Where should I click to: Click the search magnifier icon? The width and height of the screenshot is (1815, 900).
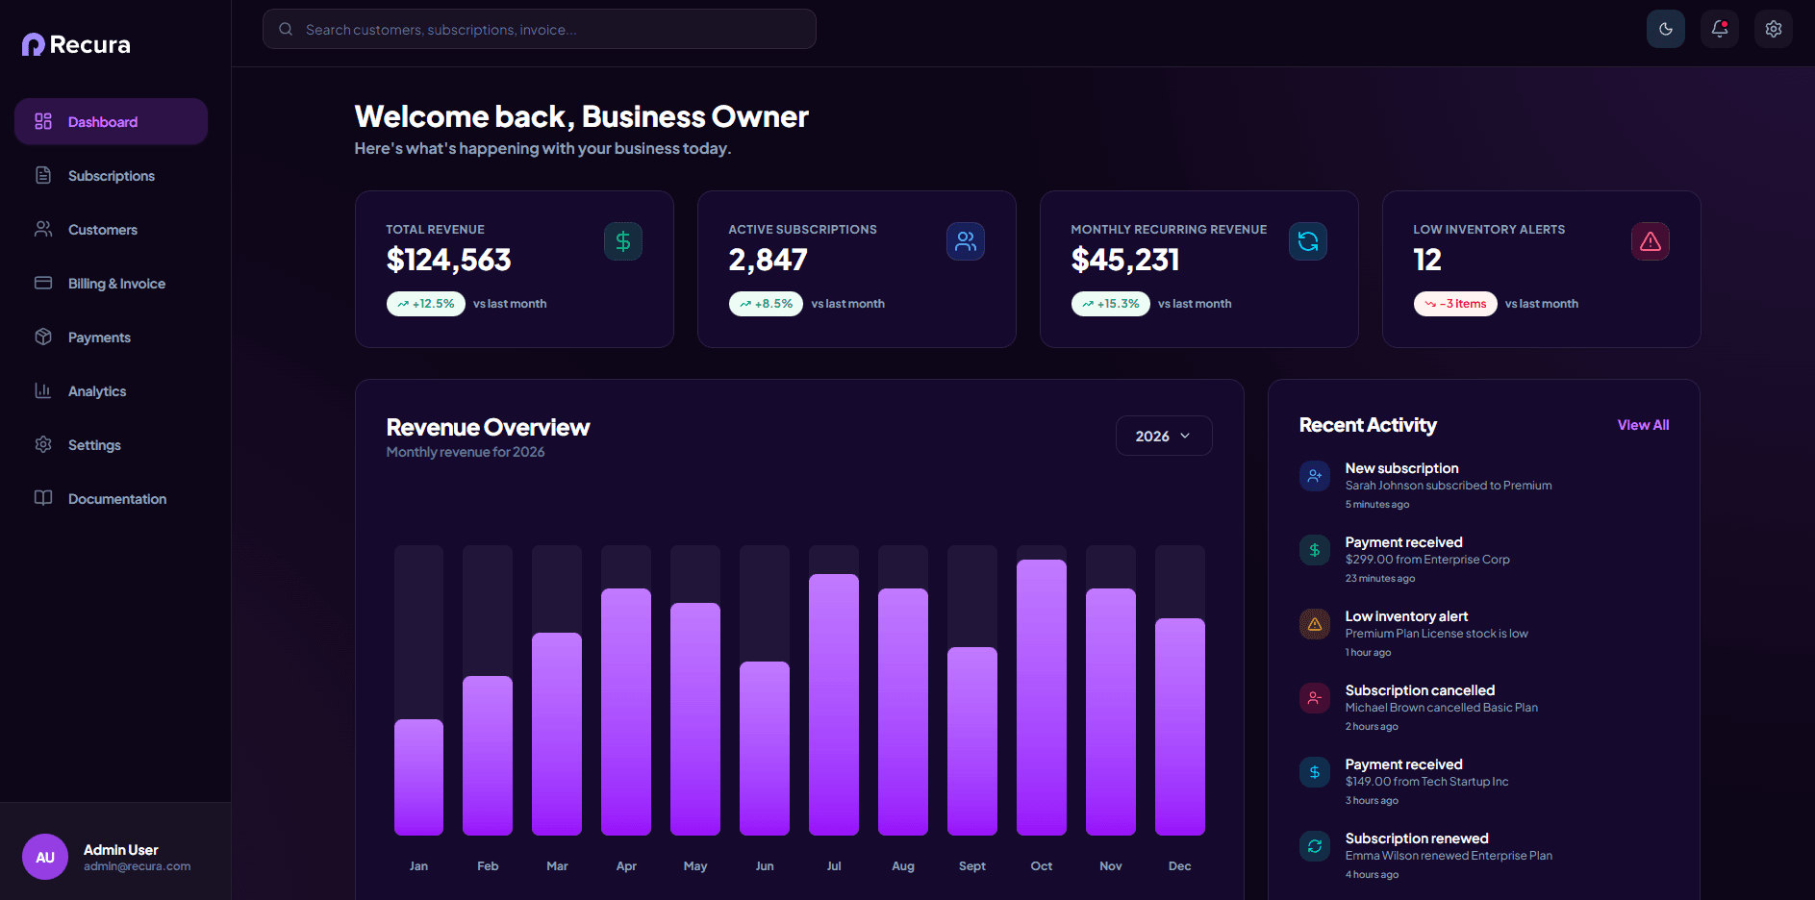tap(286, 29)
